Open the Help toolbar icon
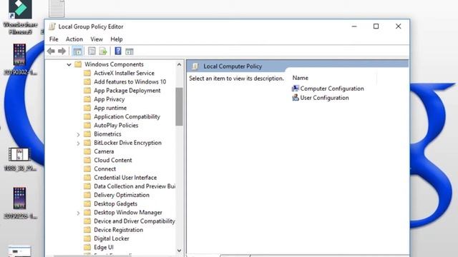The image size is (458, 257). pyautogui.click(x=118, y=51)
